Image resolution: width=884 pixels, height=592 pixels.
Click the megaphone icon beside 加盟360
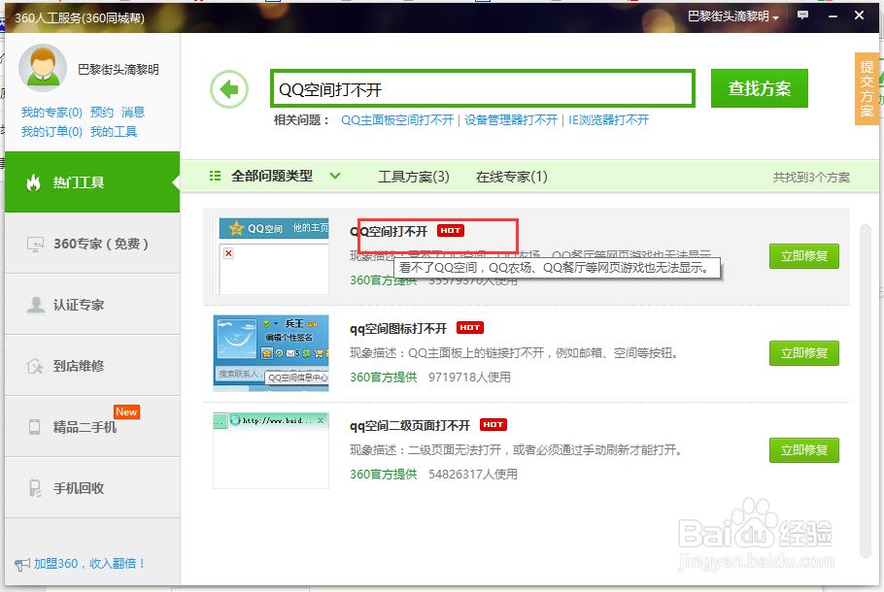click(22, 564)
